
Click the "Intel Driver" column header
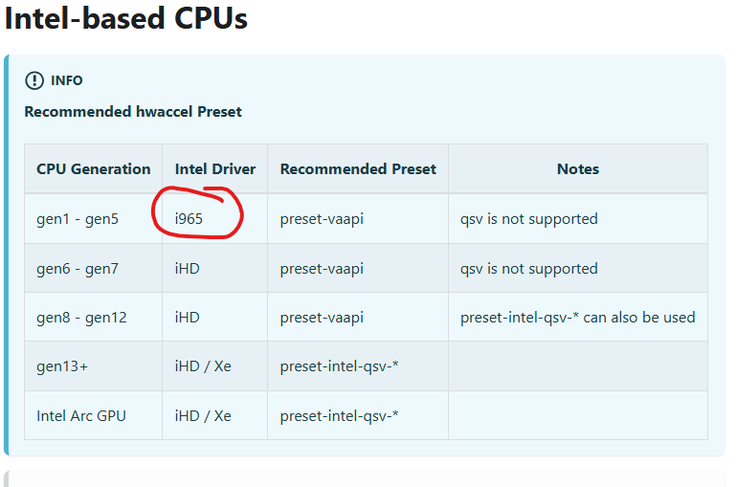pos(215,169)
